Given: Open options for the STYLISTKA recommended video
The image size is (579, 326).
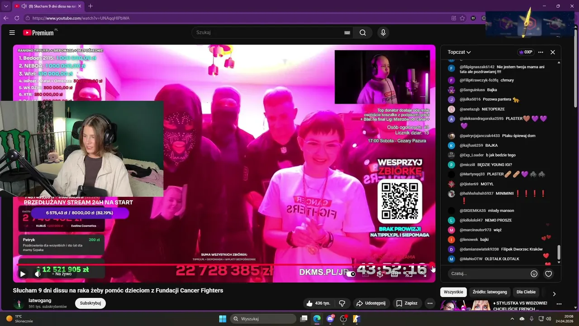Looking at the screenshot, I should tap(559, 304).
